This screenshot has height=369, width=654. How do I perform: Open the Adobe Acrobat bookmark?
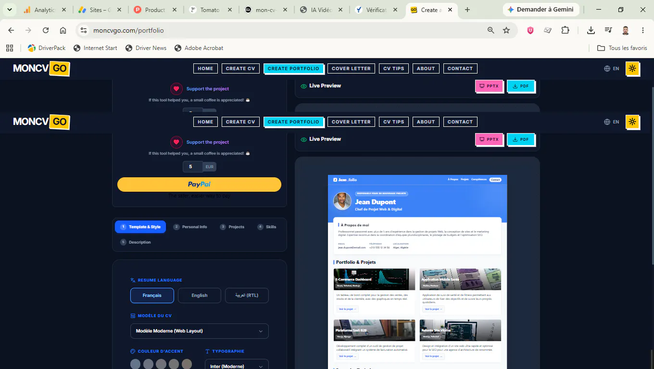[x=199, y=48]
